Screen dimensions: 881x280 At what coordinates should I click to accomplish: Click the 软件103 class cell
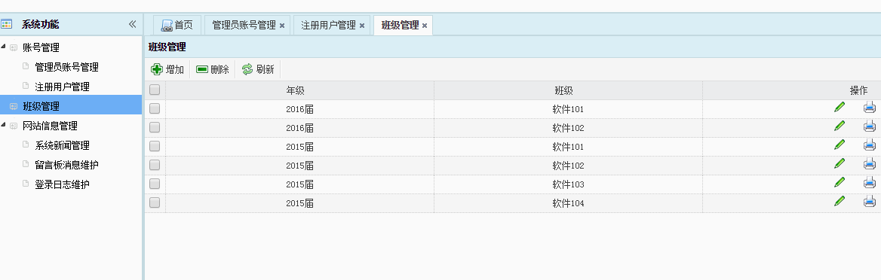tap(568, 184)
